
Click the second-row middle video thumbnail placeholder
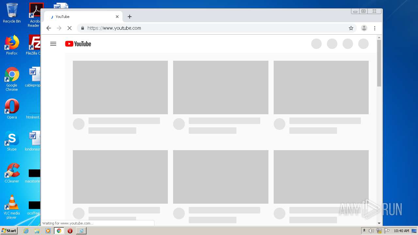pyautogui.click(x=221, y=177)
